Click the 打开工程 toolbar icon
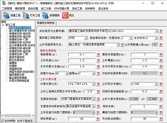The height and width of the screenshot is (123, 167). pyautogui.click(x=26, y=15)
